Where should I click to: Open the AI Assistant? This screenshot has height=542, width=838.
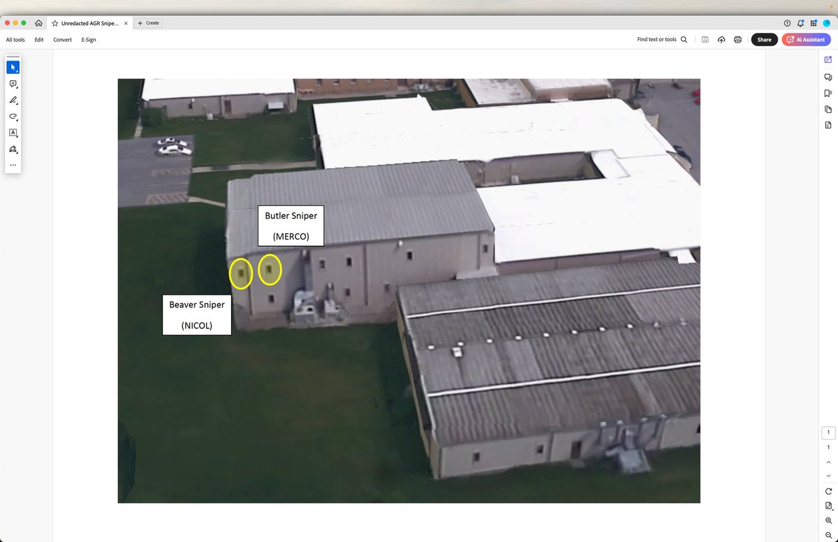point(806,40)
